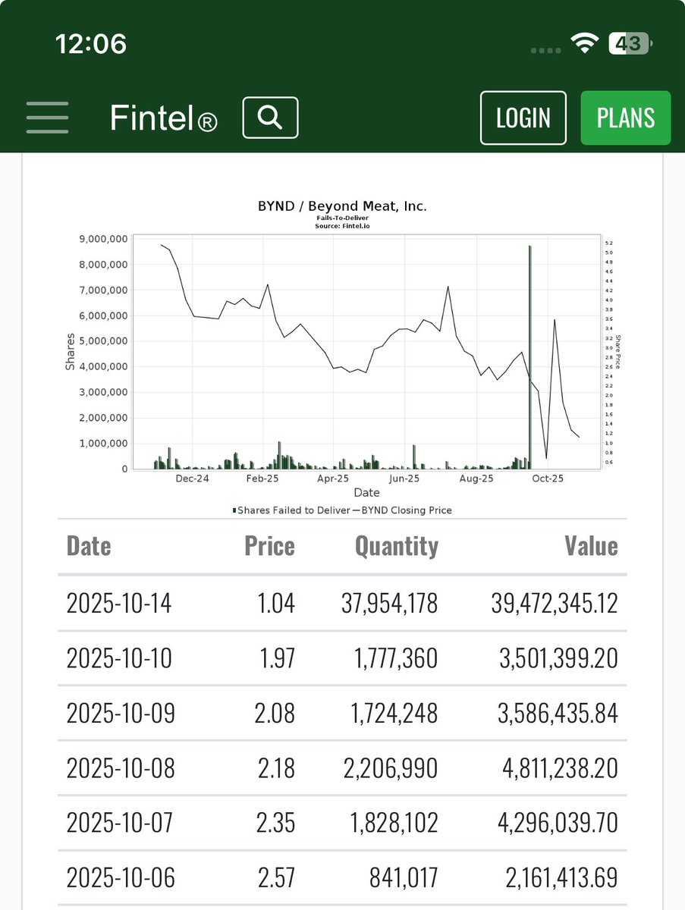Click the value 4,296,039.70
Image resolution: width=685 pixels, height=910 pixels.
click(x=558, y=823)
